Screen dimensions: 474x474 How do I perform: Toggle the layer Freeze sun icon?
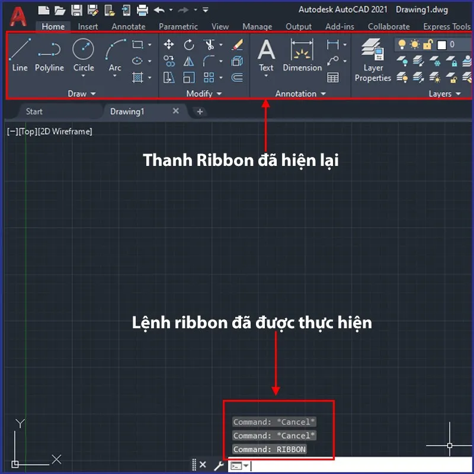(x=415, y=43)
